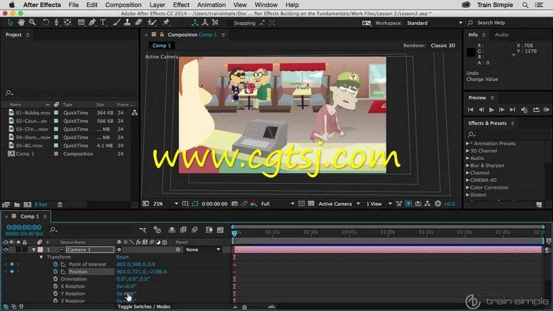Open the Active Camera view dropdown
The width and height of the screenshot is (553, 311).
(x=339, y=204)
